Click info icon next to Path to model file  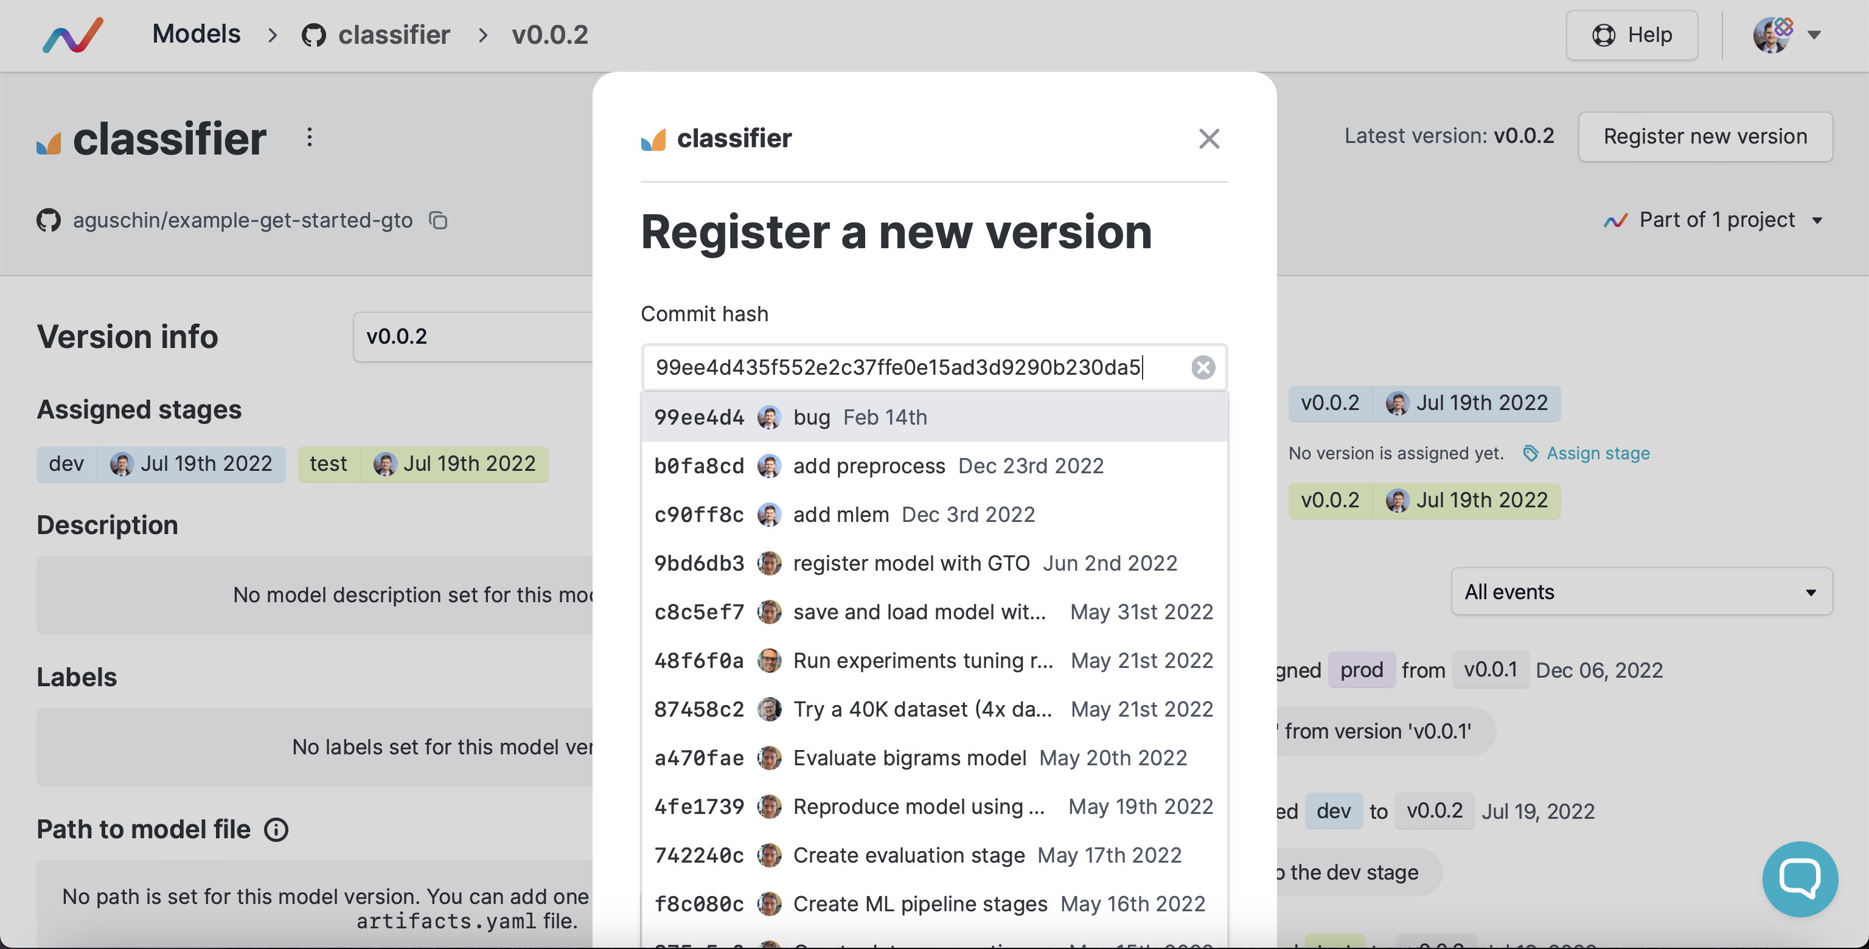point(276,829)
